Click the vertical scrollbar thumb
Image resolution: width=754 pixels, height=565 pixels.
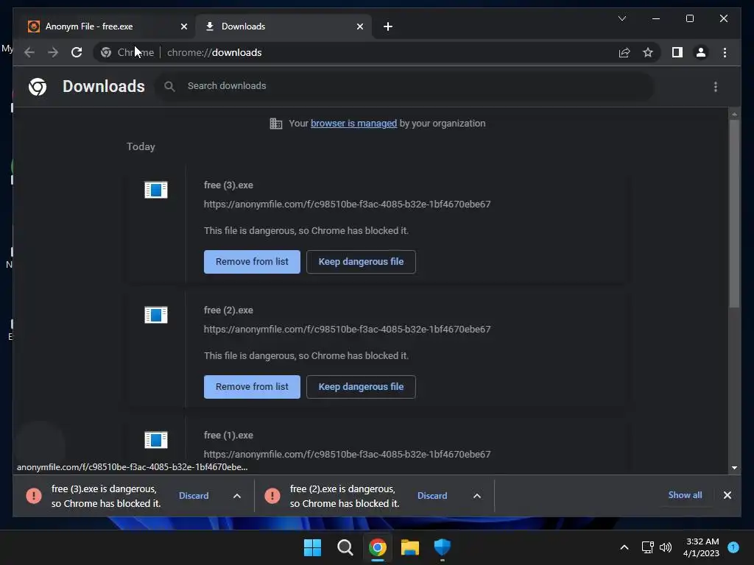pyautogui.click(x=734, y=214)
